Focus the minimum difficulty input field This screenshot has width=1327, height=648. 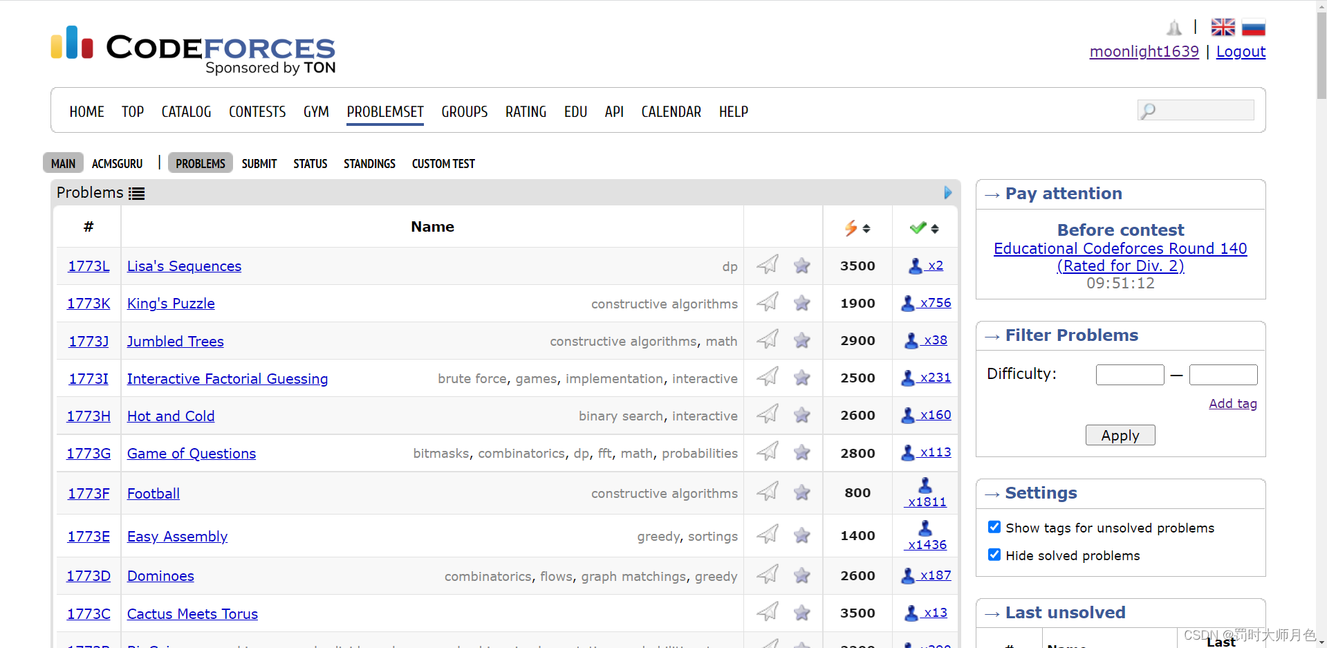click(x=1130, y=375)
